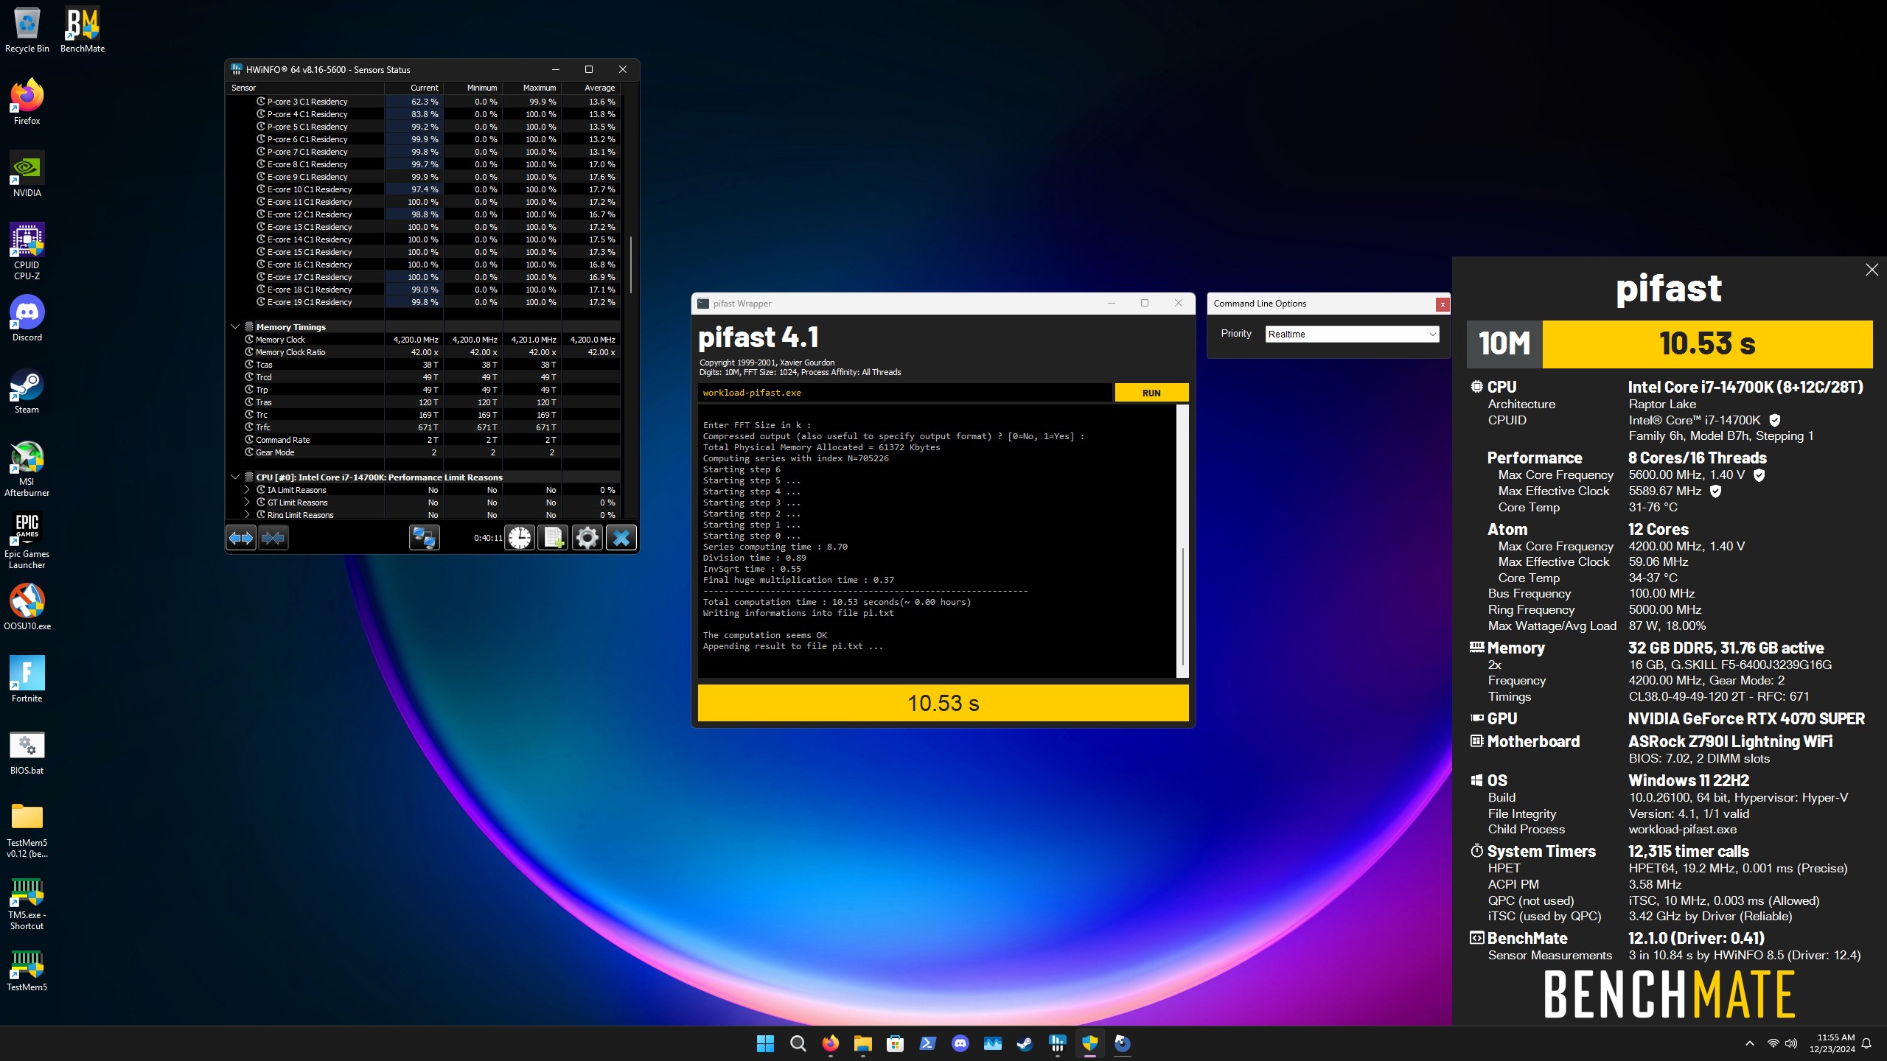
Task: Click the 10M 10.53 s score banner
Action: [x=1670, y=344]
